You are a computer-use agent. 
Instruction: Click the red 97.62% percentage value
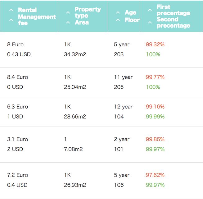[x=155, y=175]
